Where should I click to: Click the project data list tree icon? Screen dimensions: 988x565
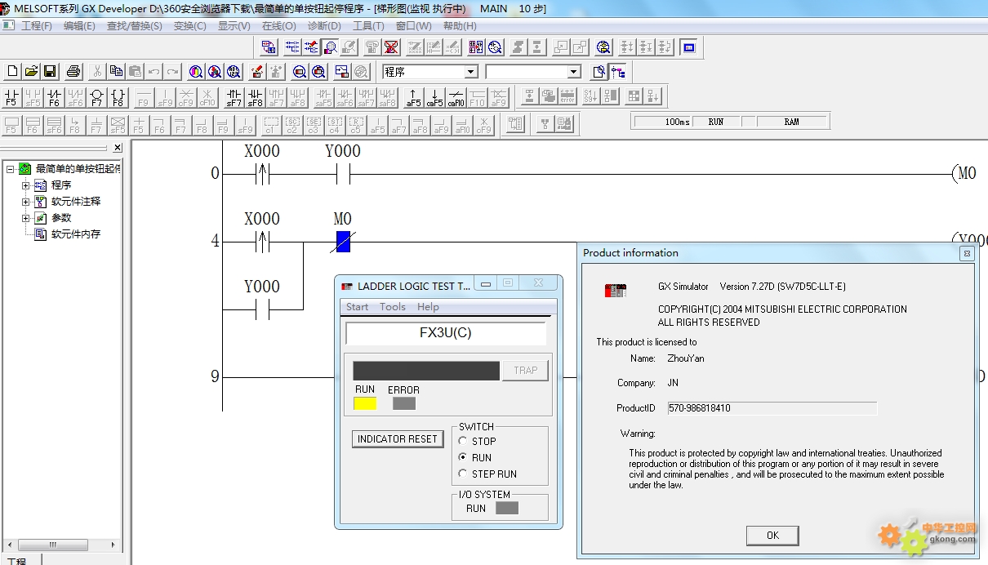(618, 72)
